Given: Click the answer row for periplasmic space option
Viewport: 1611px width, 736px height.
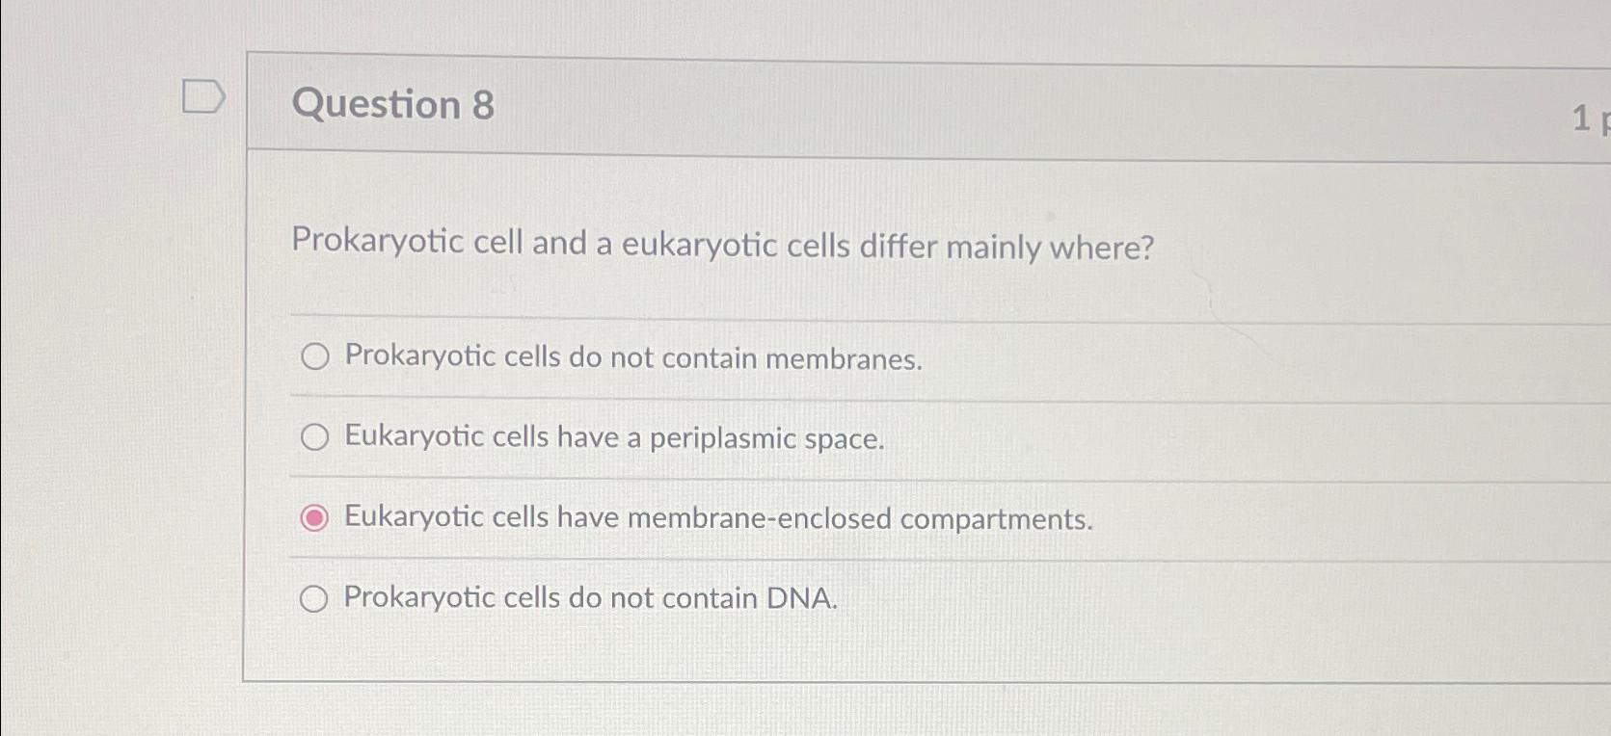Looking at the screenshot, I should click(x=613, y=438).
